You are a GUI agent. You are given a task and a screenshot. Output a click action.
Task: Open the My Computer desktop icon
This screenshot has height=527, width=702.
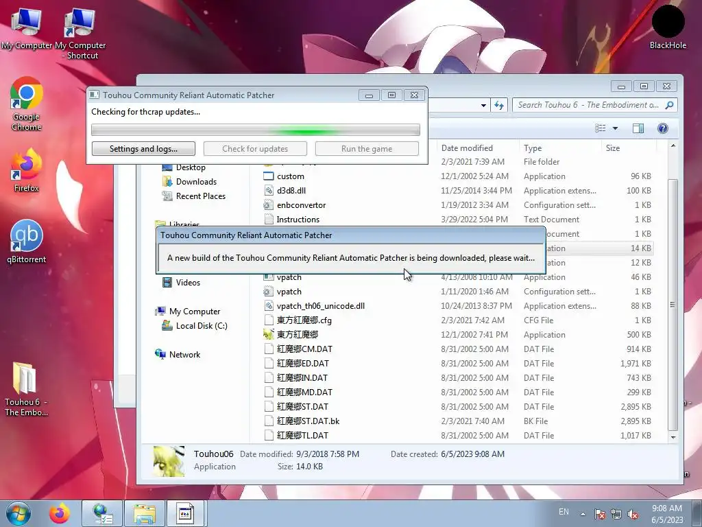[26, 28]
